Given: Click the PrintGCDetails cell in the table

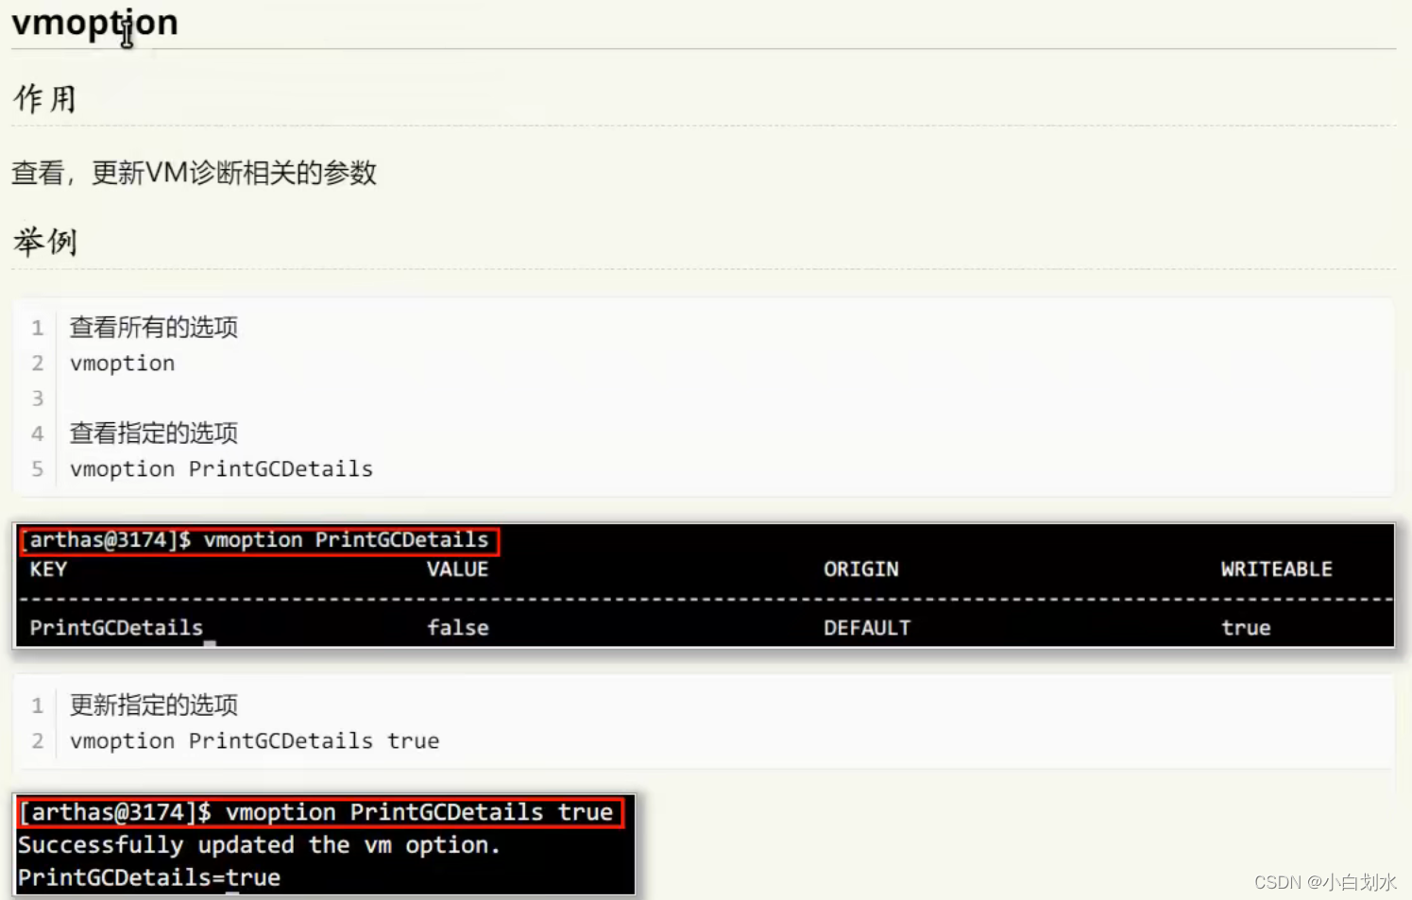Looking at the screenshot, I should tap(116, 628).
